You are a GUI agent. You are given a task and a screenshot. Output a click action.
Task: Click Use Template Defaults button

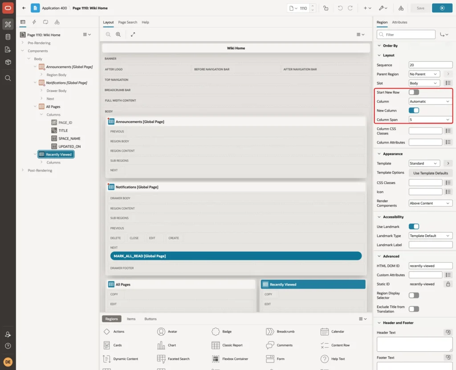[431, 173]
